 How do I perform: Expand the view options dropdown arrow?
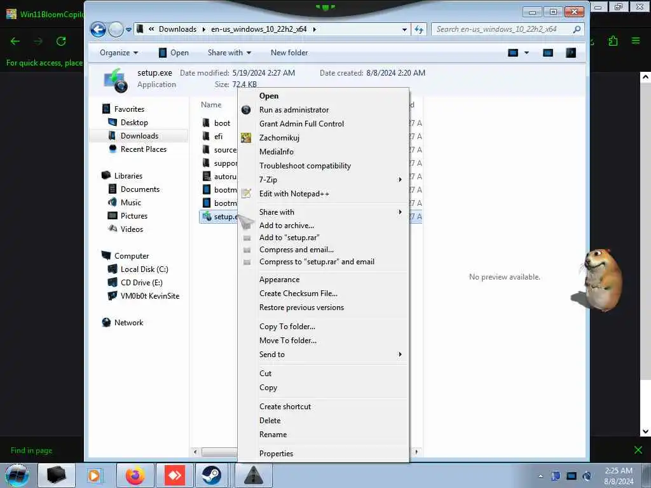[x=526, y=53]
